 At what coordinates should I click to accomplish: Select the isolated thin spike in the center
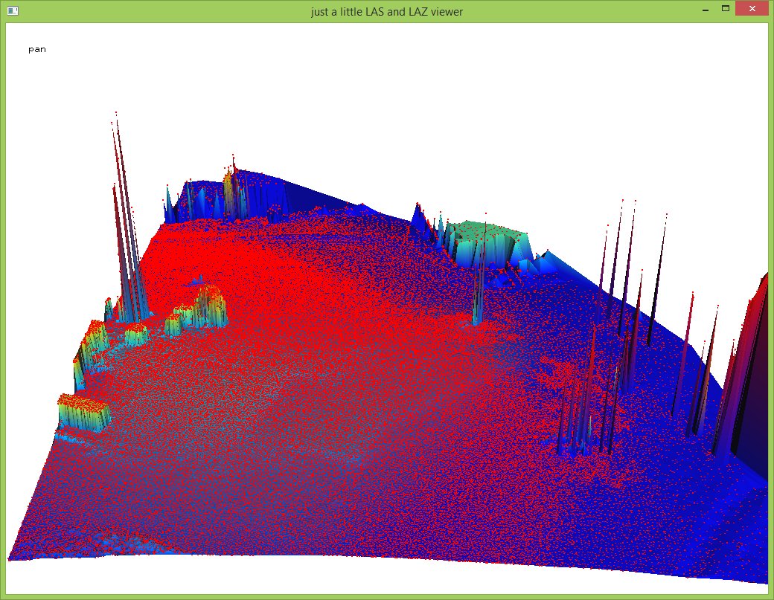476,297
